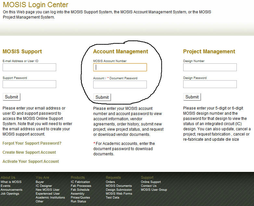Image resolution: width=254 pixels, height=206 pixels.
Task: Open Run Status link
Action: [x=78, y=201]
